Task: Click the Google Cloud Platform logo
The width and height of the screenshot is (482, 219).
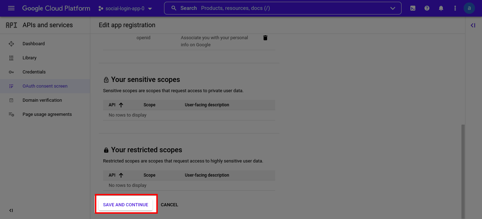Action: [56, 8]
